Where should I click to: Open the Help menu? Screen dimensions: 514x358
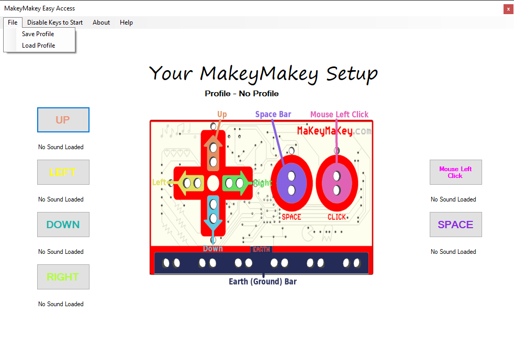[126, 23]
